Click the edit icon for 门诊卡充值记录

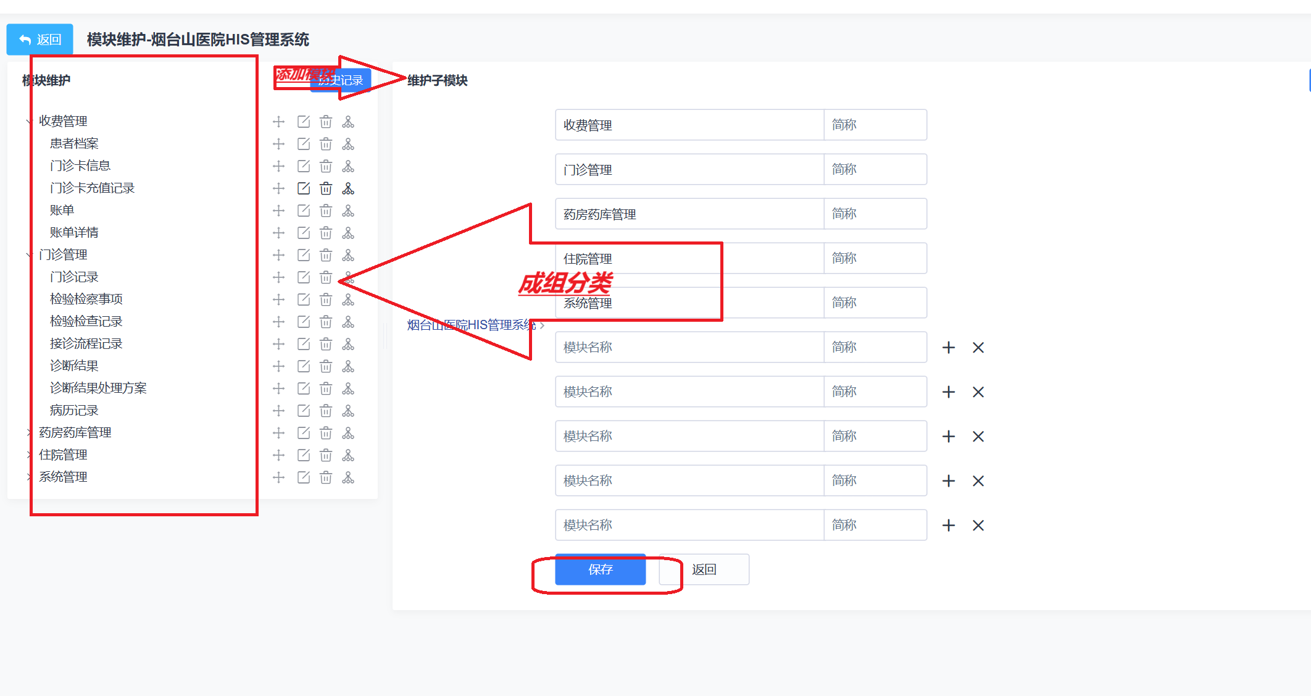(x=303, y=188)
